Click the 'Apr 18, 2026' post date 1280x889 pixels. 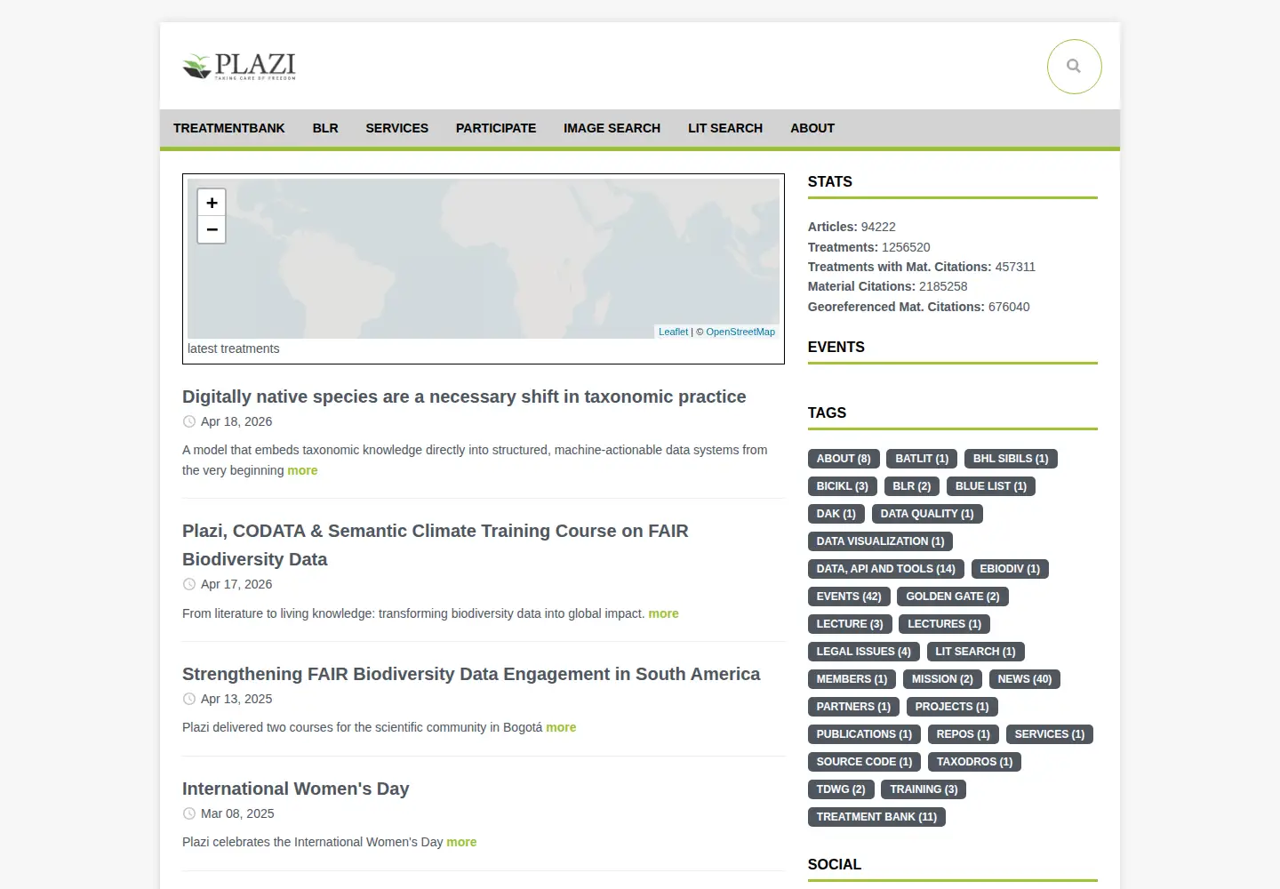(236, 421)
